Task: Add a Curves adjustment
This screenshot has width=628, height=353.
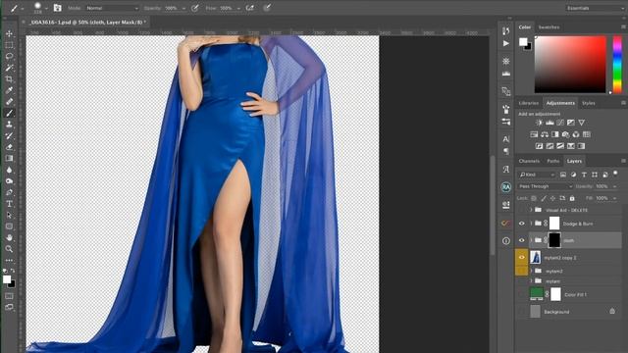Action: pos(560,123)
